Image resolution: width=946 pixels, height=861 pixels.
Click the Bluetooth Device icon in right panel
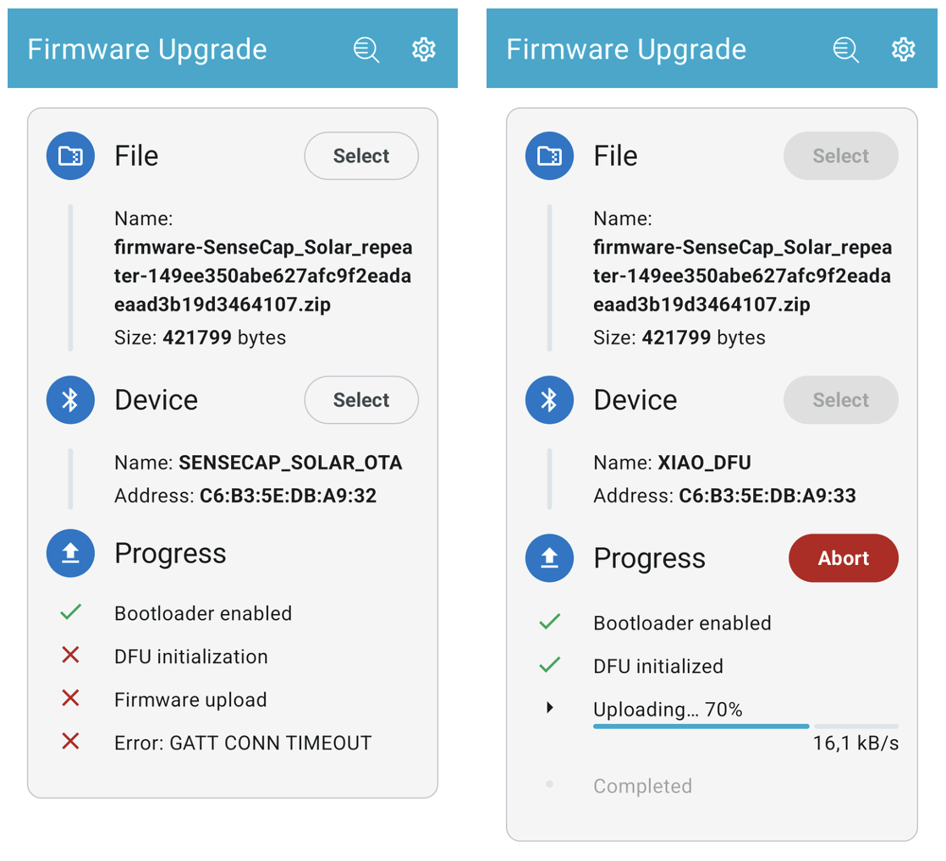tap(550, 400)
